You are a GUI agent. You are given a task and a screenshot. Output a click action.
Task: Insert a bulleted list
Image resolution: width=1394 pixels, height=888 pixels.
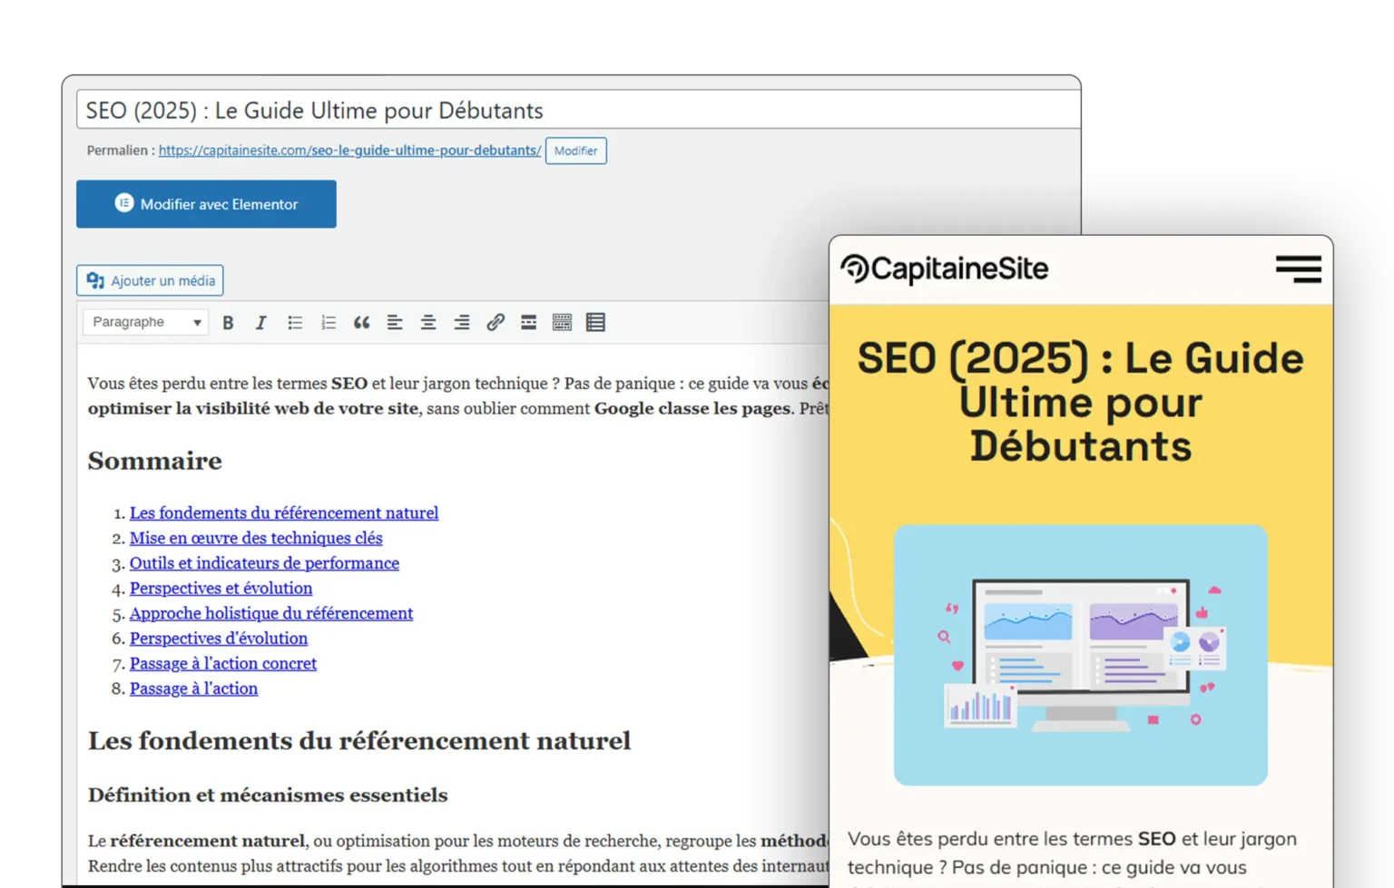[x=295, y=323]
